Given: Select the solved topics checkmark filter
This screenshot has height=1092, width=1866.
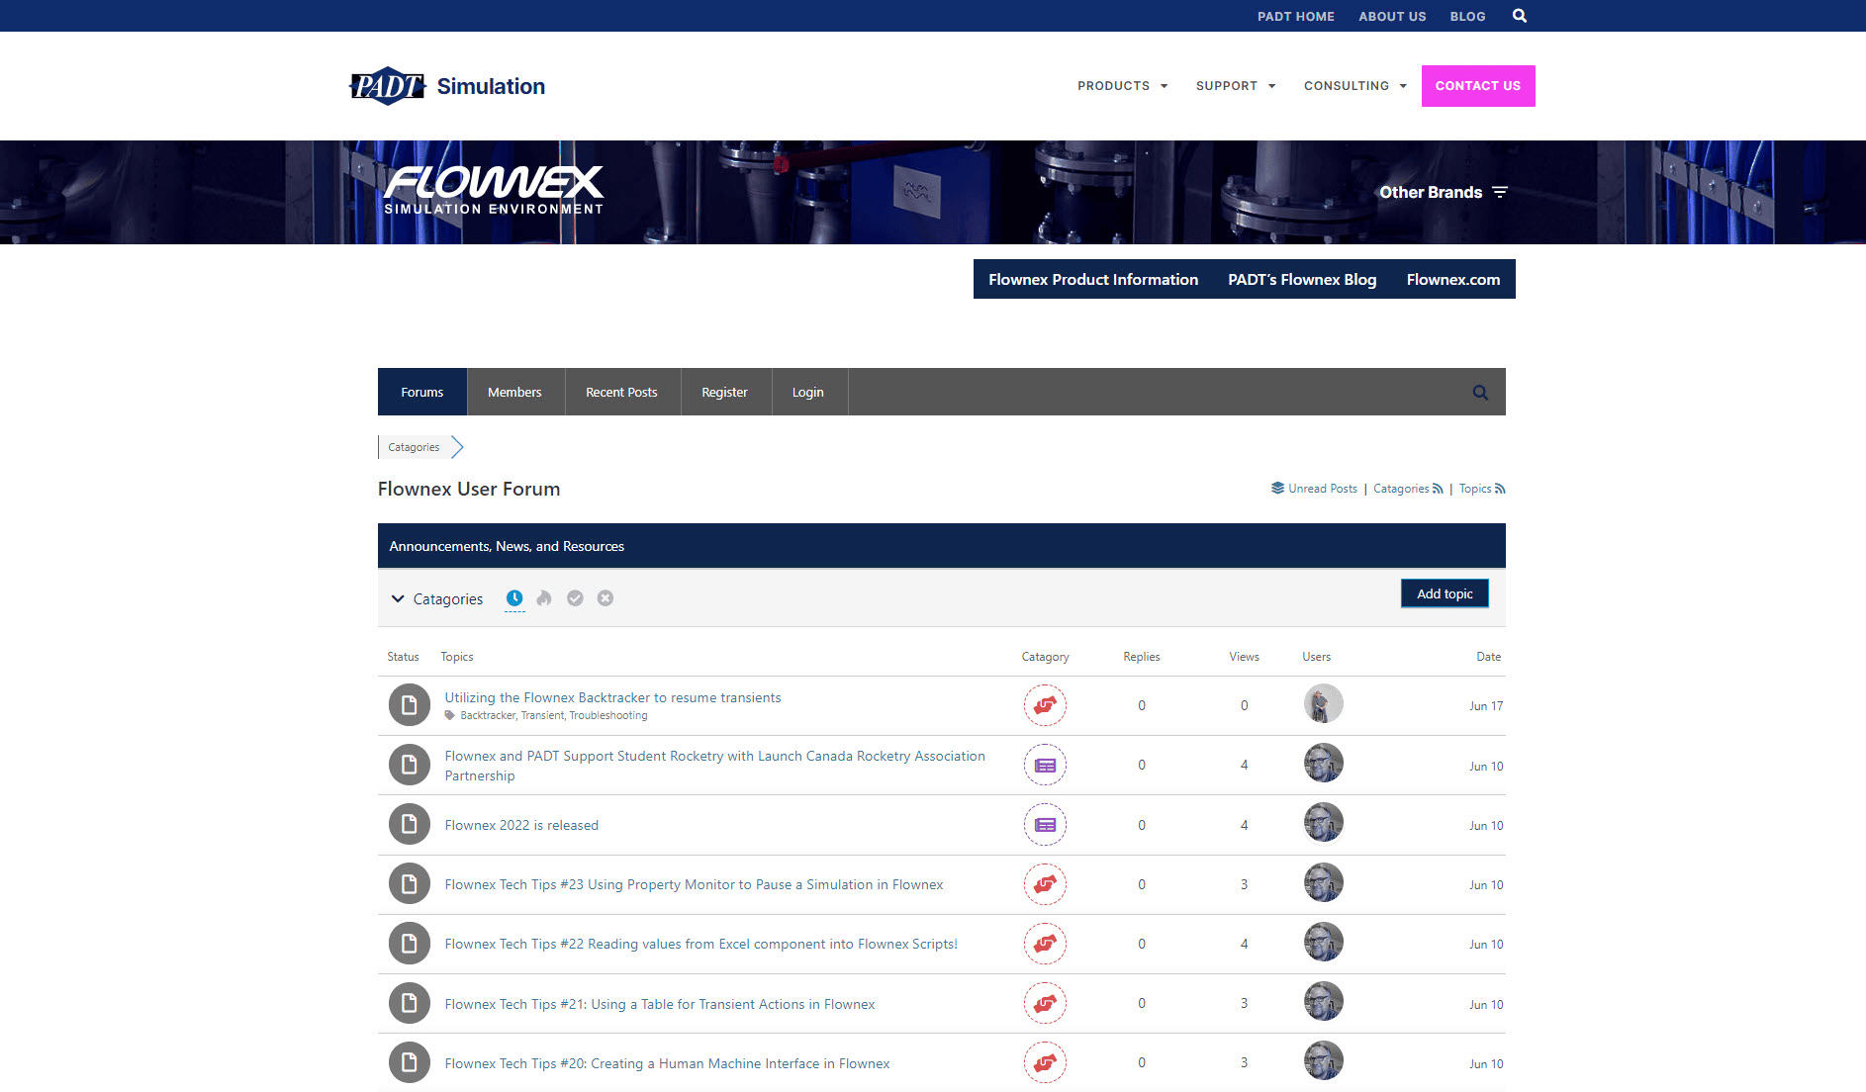Looking at the screenshot, I should (575, 598).
